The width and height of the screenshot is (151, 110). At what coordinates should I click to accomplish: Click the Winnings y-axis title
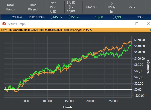(148, 67)
